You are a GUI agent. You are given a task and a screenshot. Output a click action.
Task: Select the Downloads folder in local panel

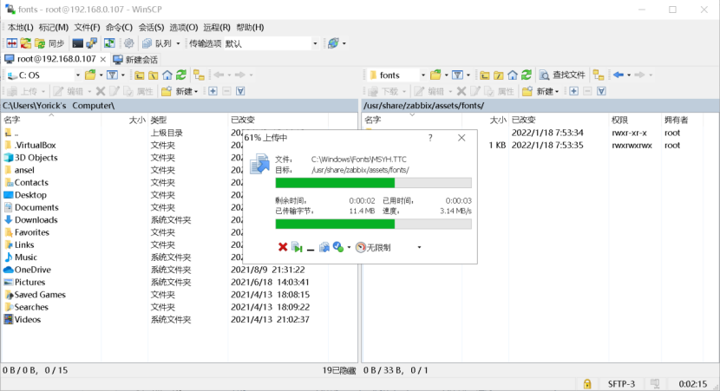pos(31,220)
